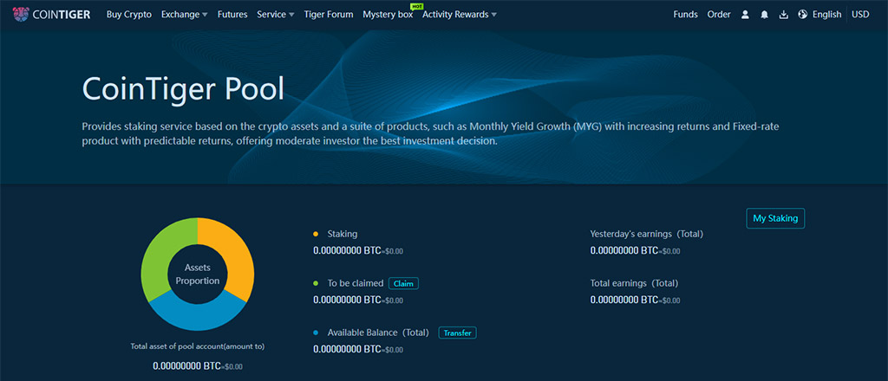This screenshot has height=381, width=888.
Task: Click the Transfer button
Action: coord(458,333)
